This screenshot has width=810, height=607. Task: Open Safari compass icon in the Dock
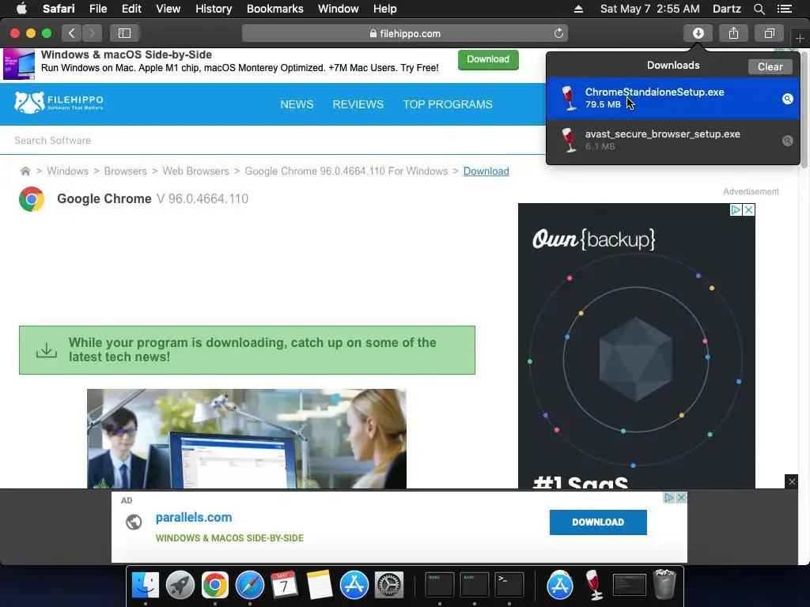249,585
